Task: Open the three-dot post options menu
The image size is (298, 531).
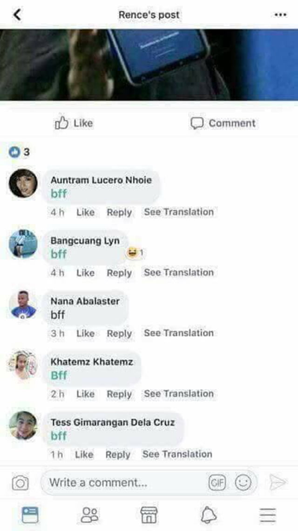Action: point(280,15)
